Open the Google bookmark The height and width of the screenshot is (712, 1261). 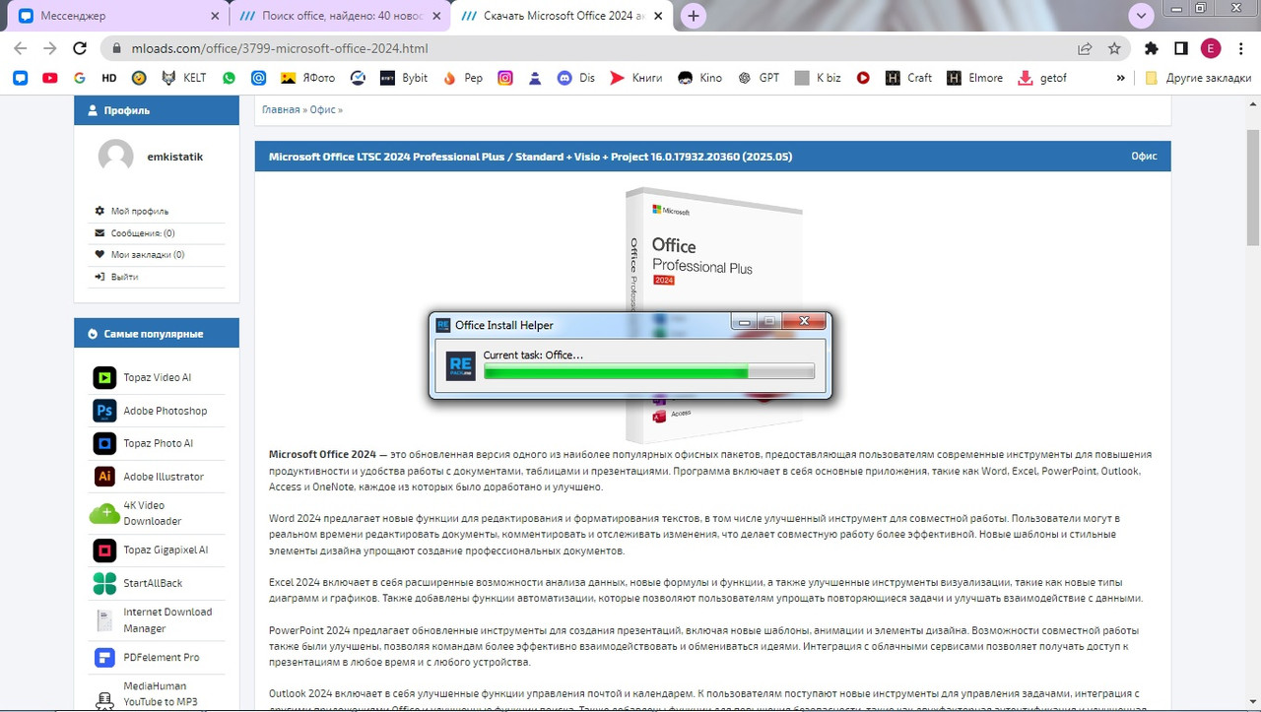coord(79,78)
